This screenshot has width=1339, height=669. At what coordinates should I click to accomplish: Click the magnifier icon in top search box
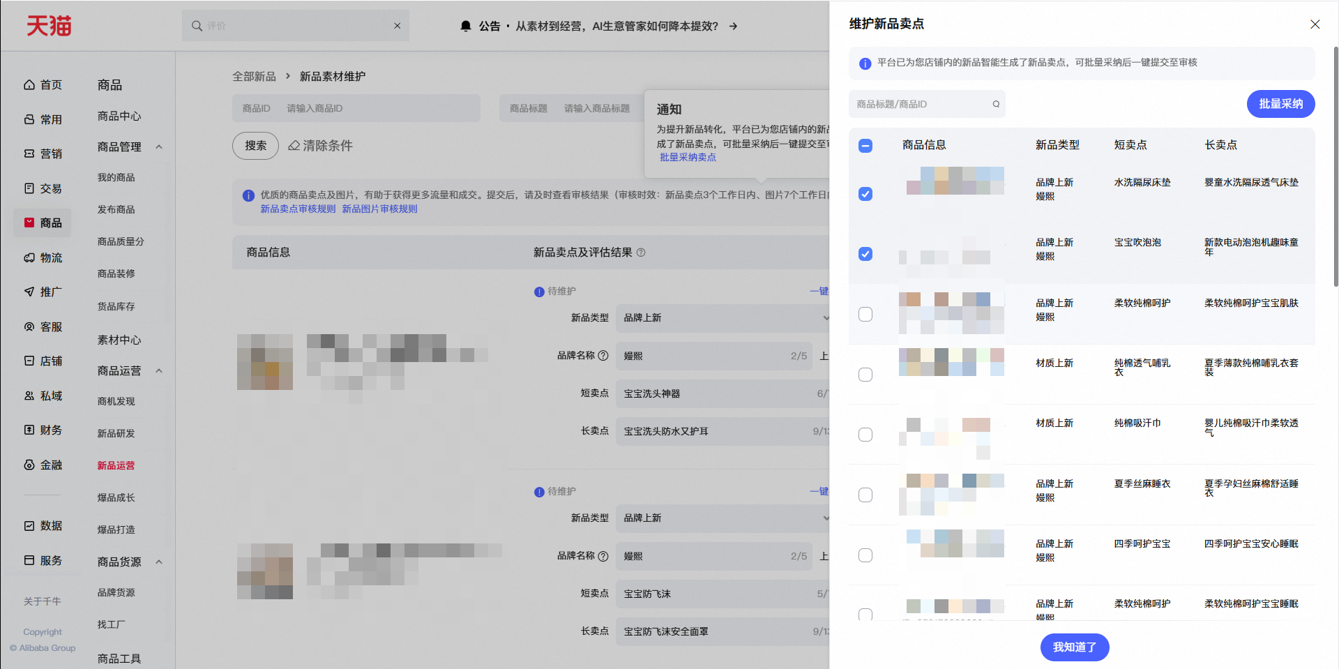click(x=197, y=26)
